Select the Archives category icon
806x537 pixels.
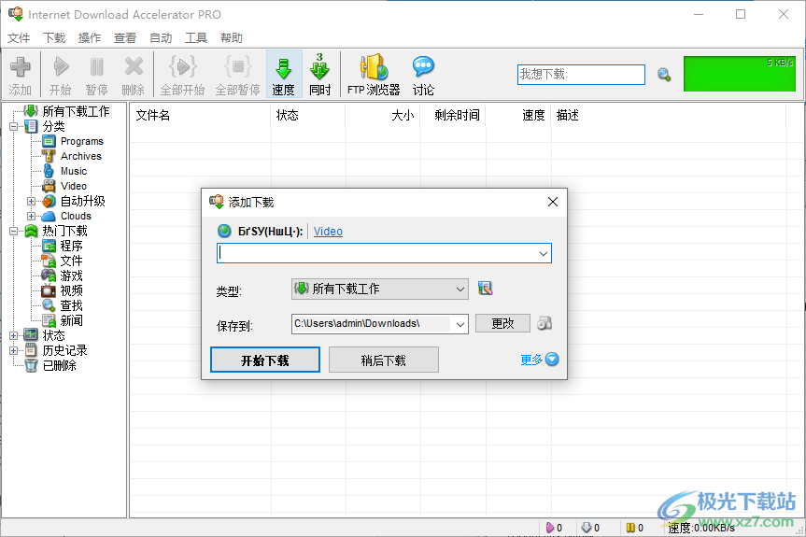[x=49, y=156]
